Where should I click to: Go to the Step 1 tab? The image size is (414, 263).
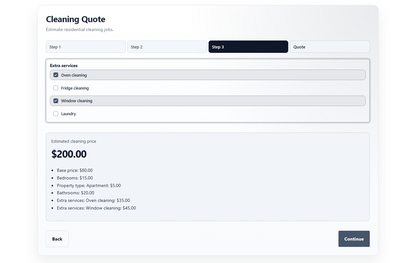[86, 47]
